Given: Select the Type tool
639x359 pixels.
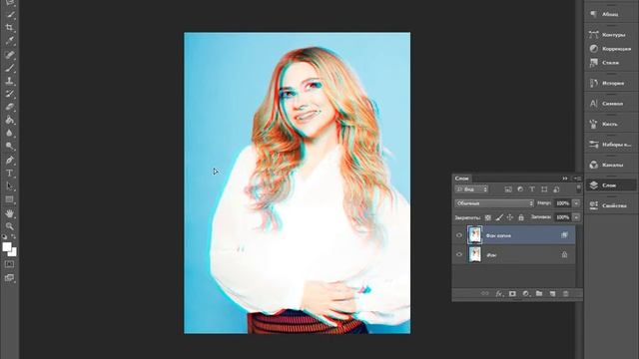Looking at the screenshot, I should (9, 173).
